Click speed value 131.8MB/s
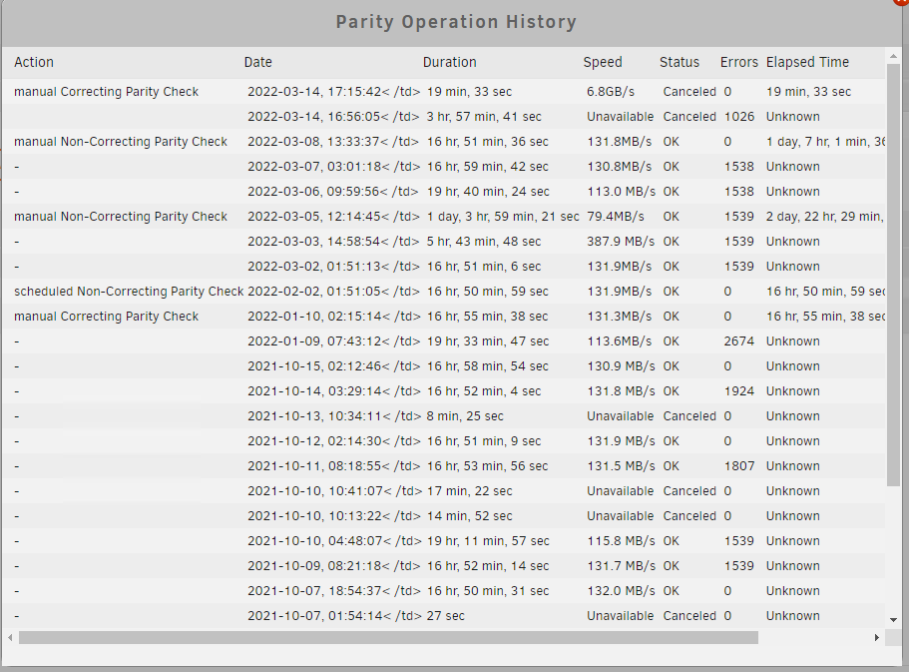The image size is (909, 672). click(620, 142)
